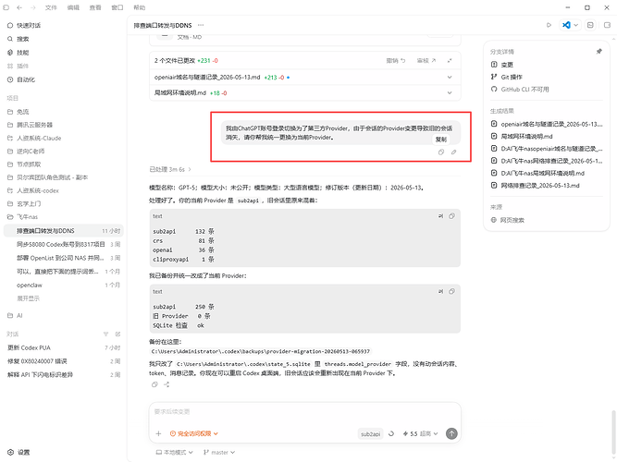Click the sub2api provider chip

pyautogui.click(x=370, y=434)
